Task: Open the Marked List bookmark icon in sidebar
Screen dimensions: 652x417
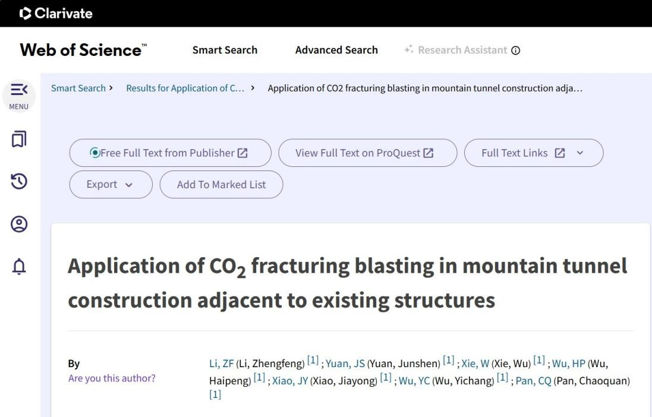Action: tap(19, 140)
